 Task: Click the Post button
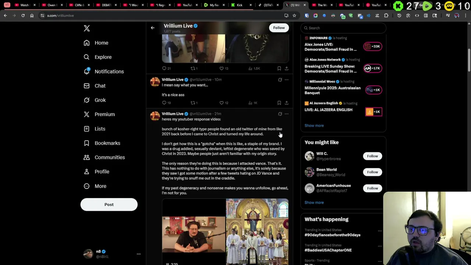(109, 205)
